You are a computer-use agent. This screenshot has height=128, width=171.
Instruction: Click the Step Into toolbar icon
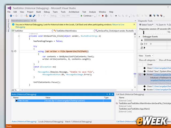(x=119, y=16)
